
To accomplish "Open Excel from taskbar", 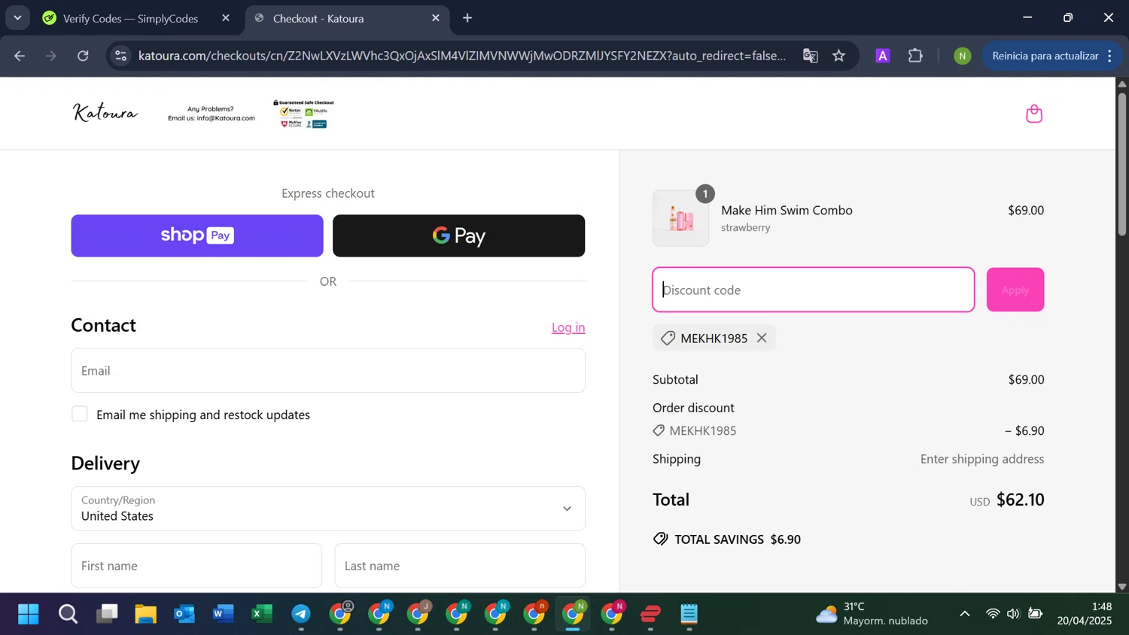I will (x=262, y=615).
